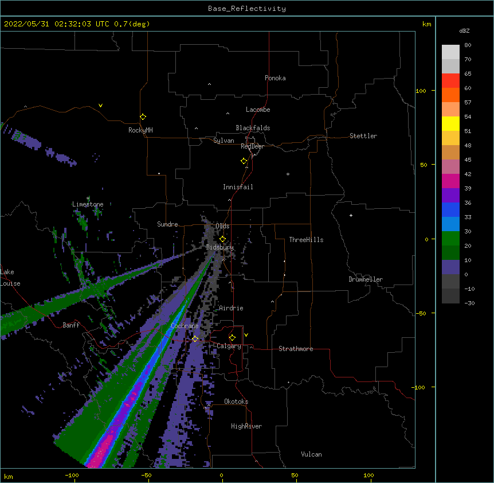Screen dimensions: 494x483
Task: Click the 100 km mark on the right axis
Action: click(x=421, y=91)
